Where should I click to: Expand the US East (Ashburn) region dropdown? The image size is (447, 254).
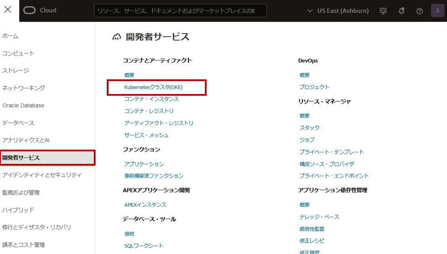click(x=338, y=11)
